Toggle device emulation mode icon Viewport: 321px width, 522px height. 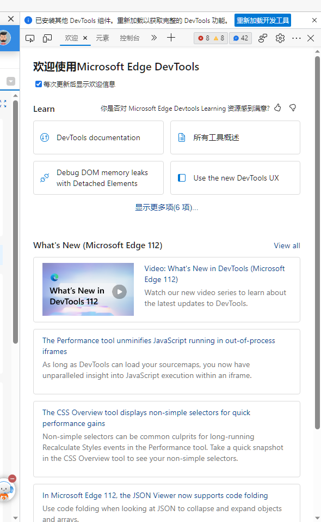47,38
